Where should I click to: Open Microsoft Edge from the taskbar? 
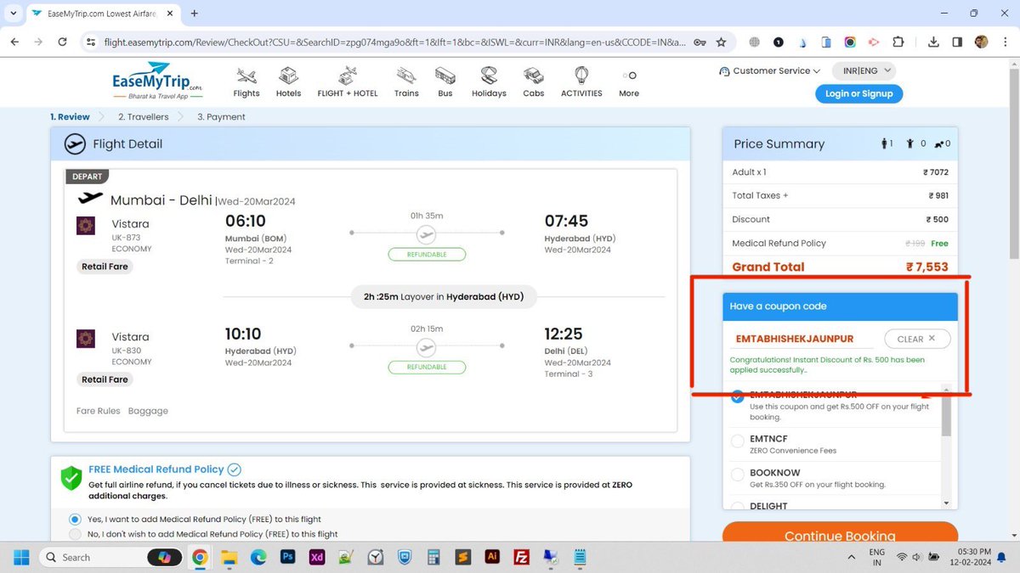coord(258,557)
